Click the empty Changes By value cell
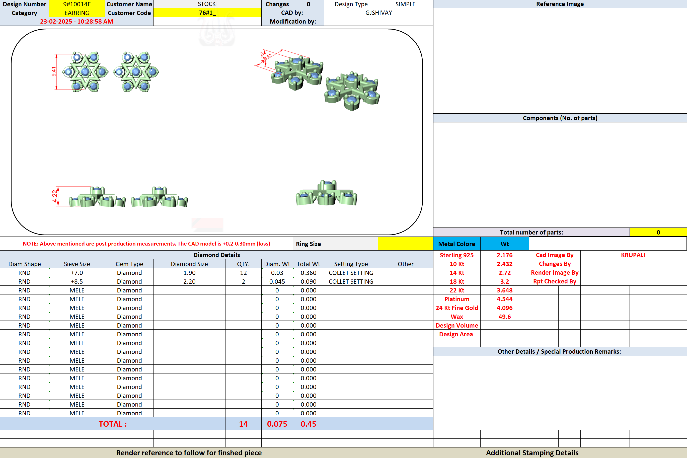This screenshot has height=458, width=687. [x=633, y=264]
